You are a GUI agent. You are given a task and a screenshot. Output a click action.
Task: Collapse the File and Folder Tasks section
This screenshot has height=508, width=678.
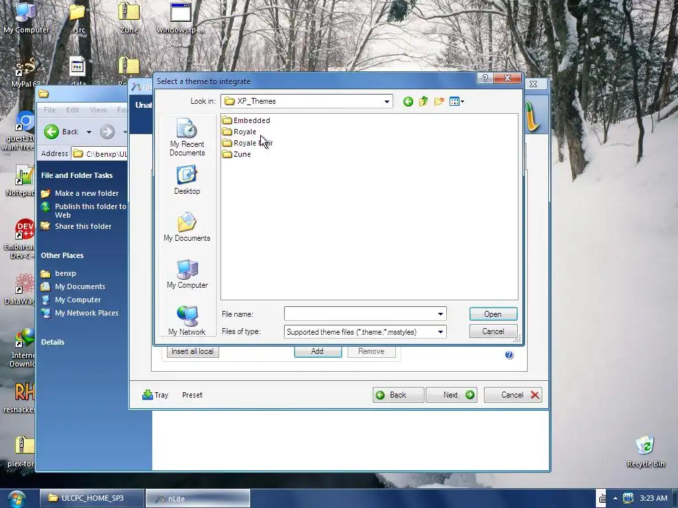tap(77, 175)
